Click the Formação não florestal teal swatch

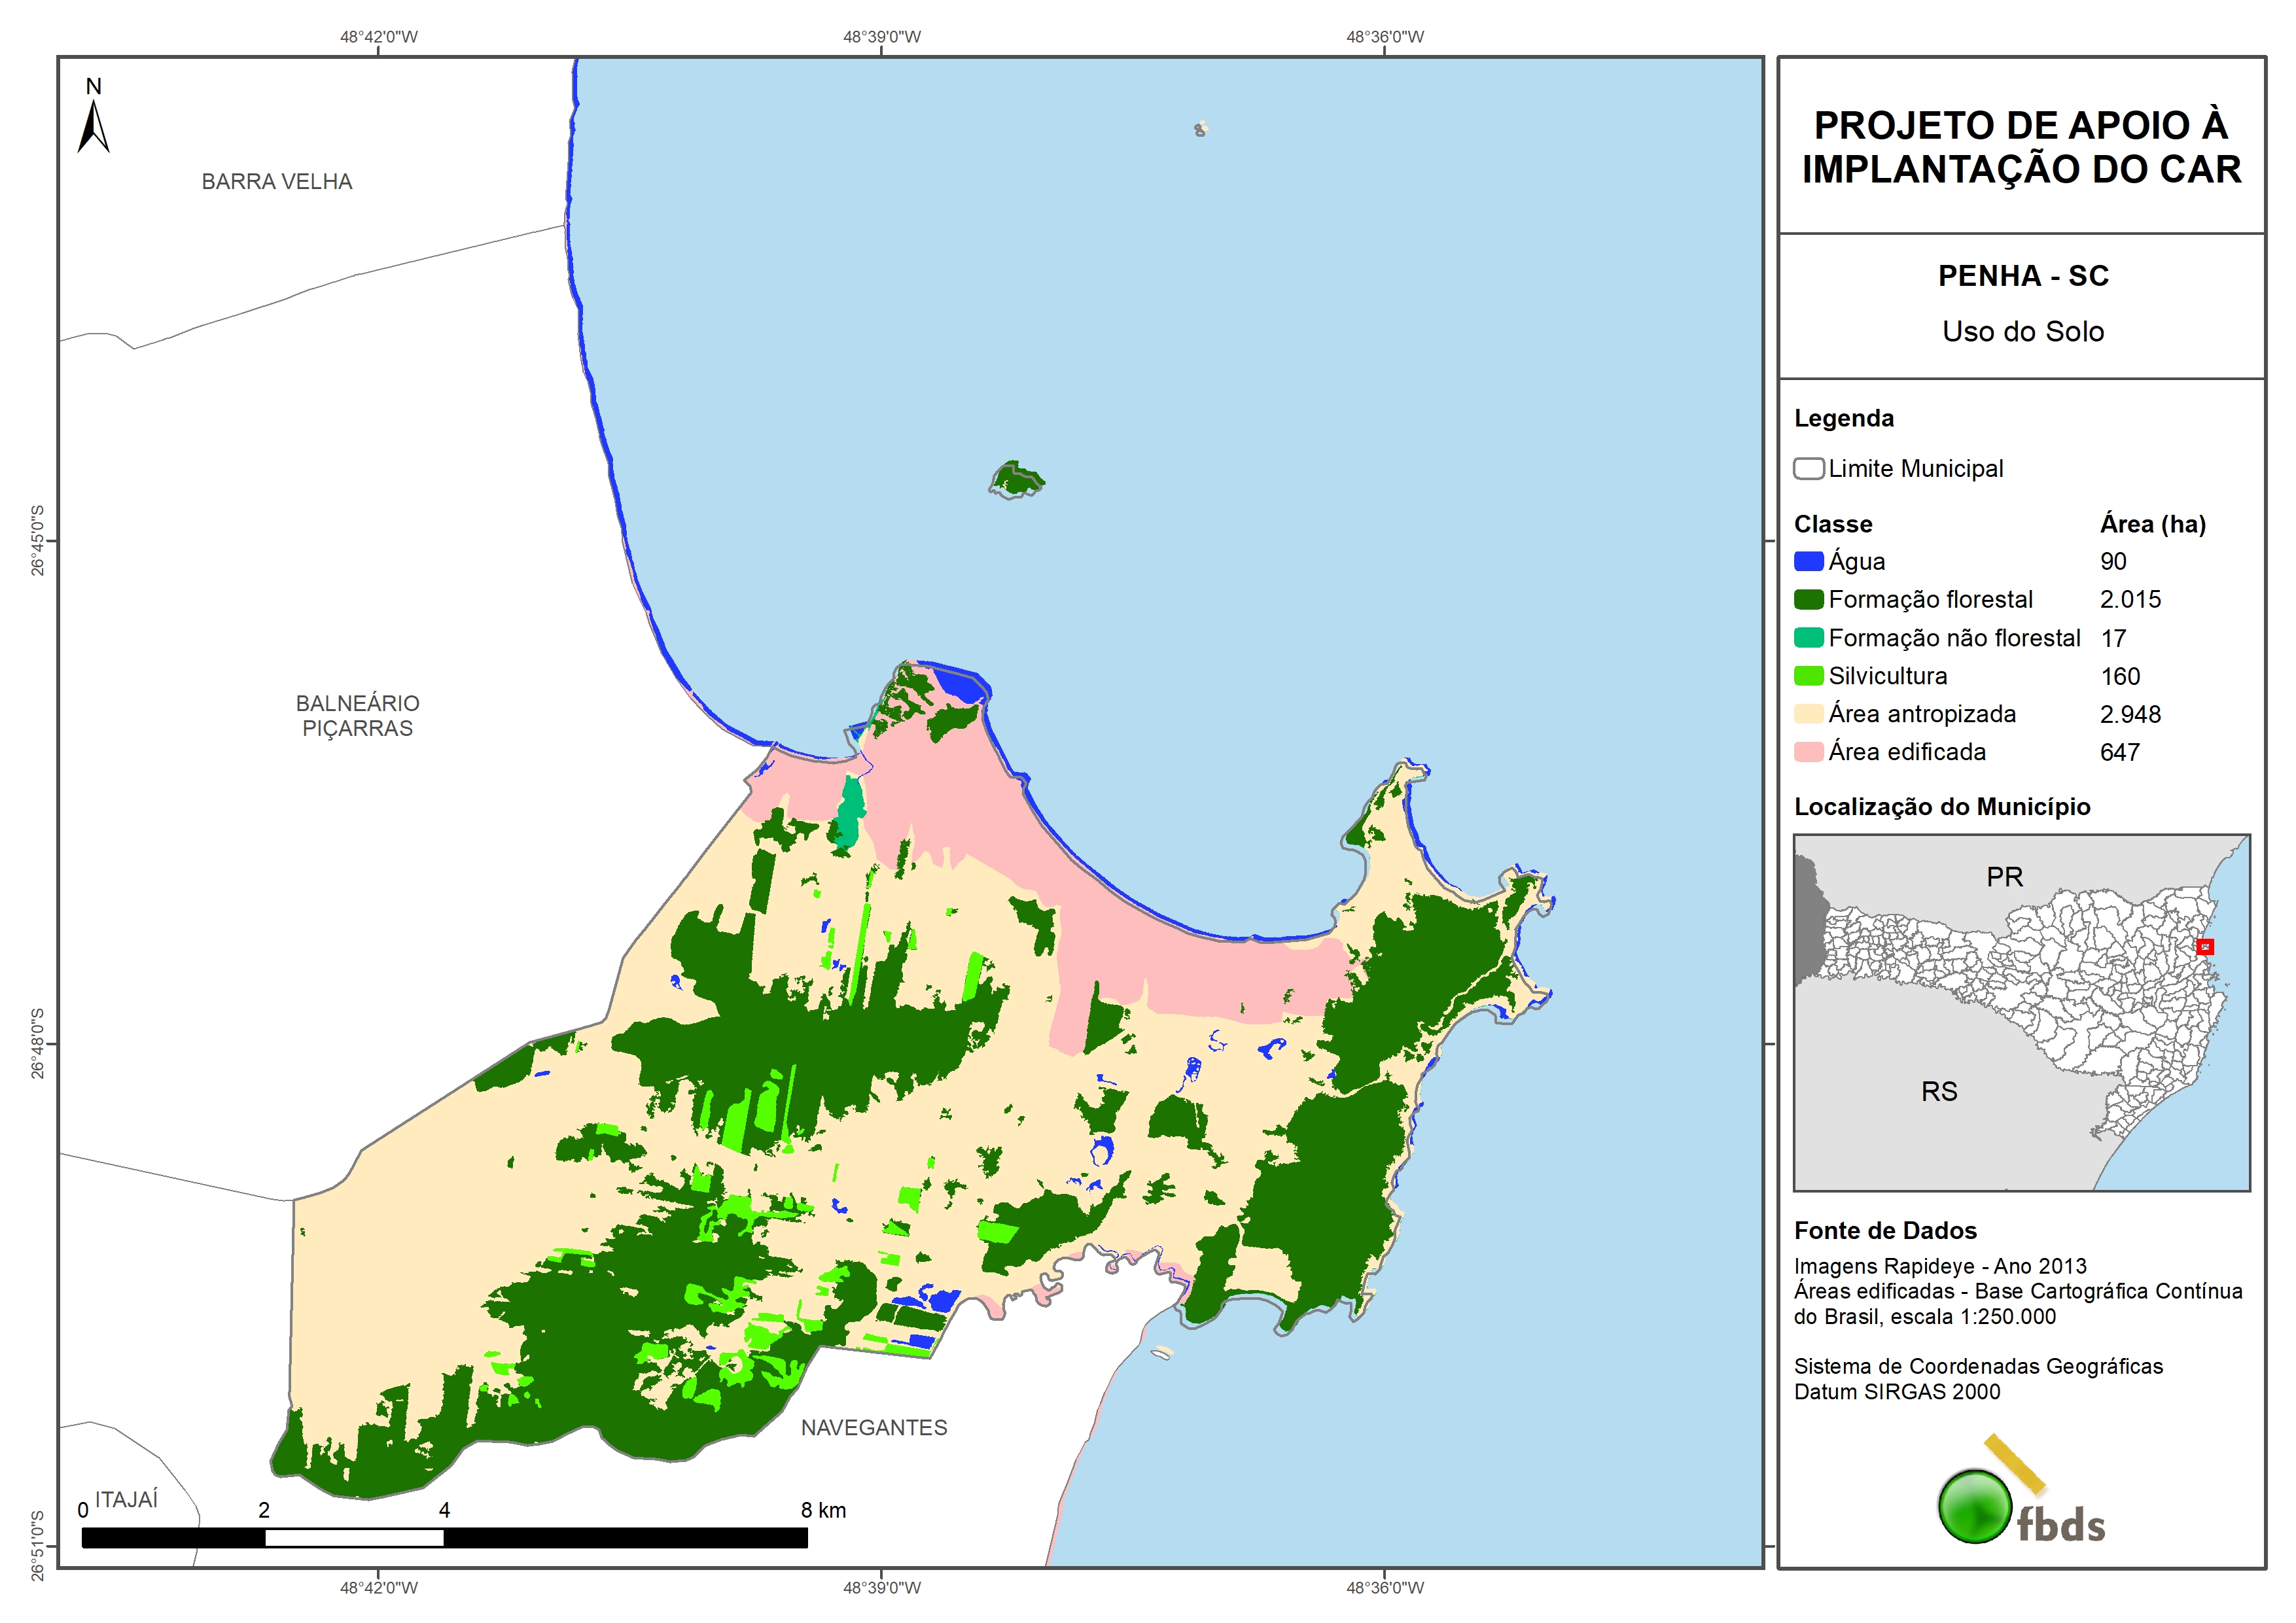pos(1808,638)
